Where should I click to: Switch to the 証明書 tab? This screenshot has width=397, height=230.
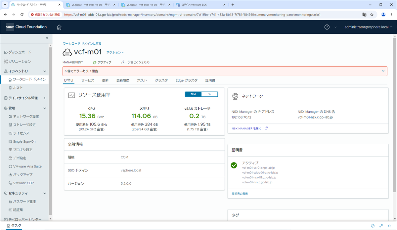click(210, 80)
